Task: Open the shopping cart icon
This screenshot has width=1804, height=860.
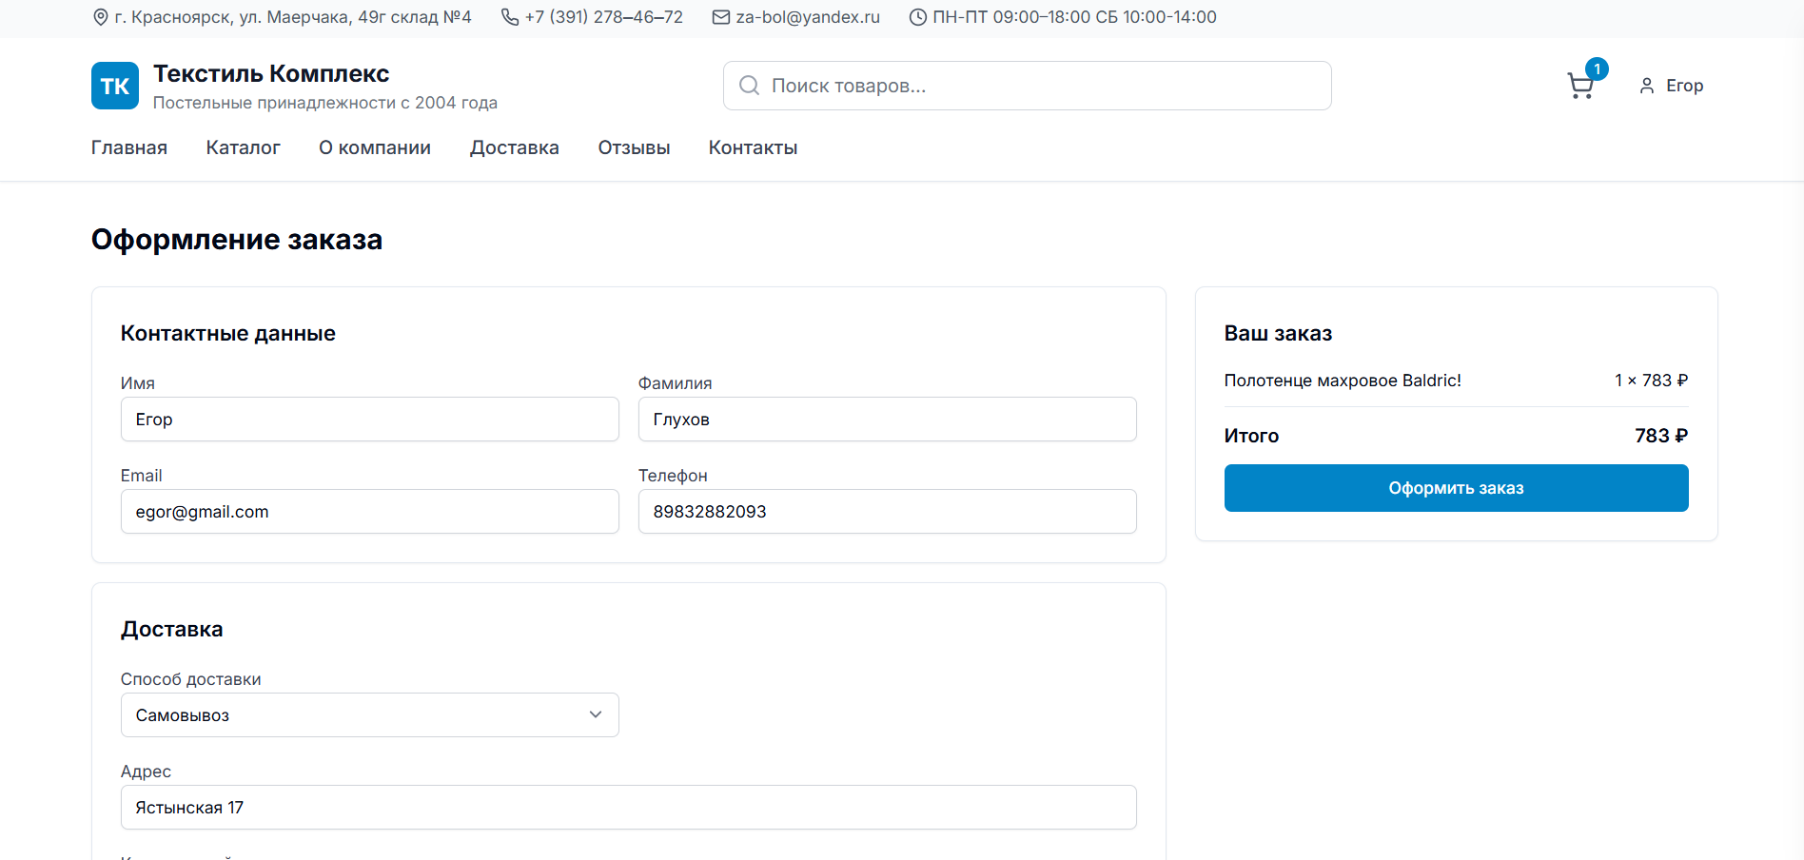Action: click(1580, 86)
